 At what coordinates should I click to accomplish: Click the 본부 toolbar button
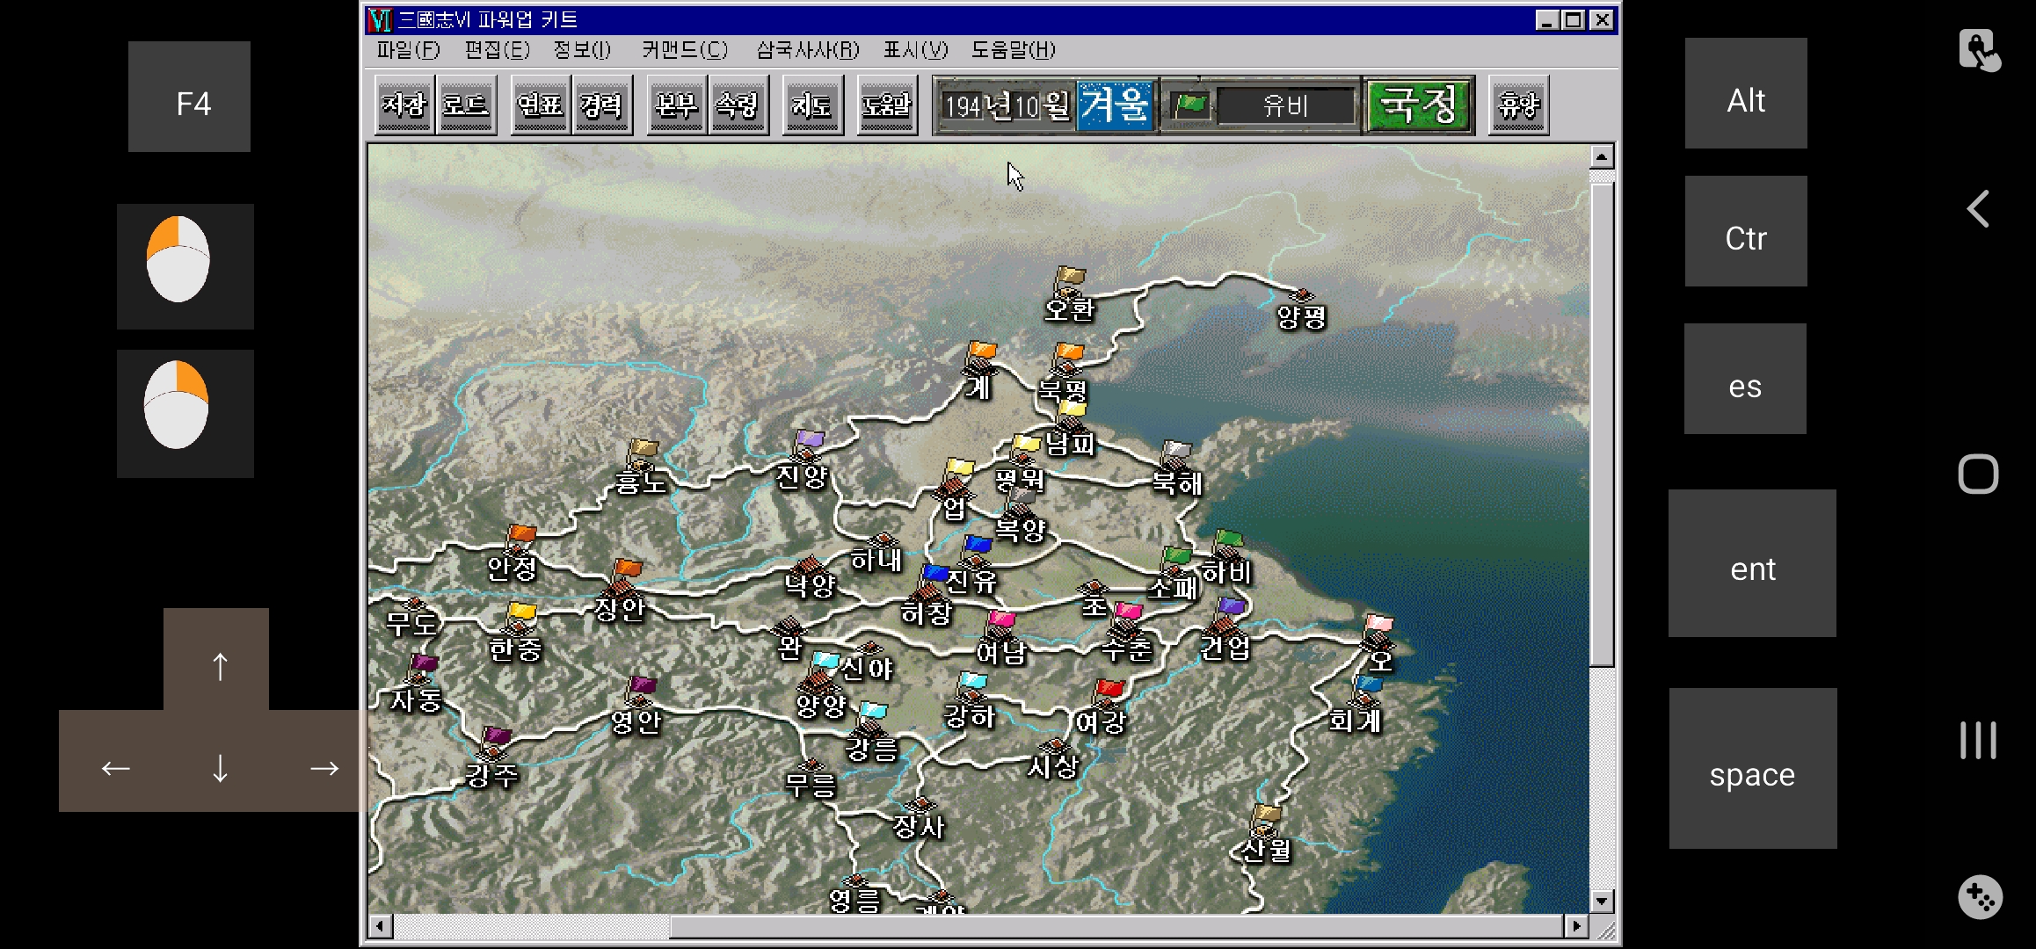tap(676, 105)
